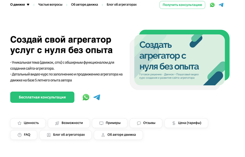Click the Об авторе движка chip below the hero
Screen dimensions: 245x157
118,135
